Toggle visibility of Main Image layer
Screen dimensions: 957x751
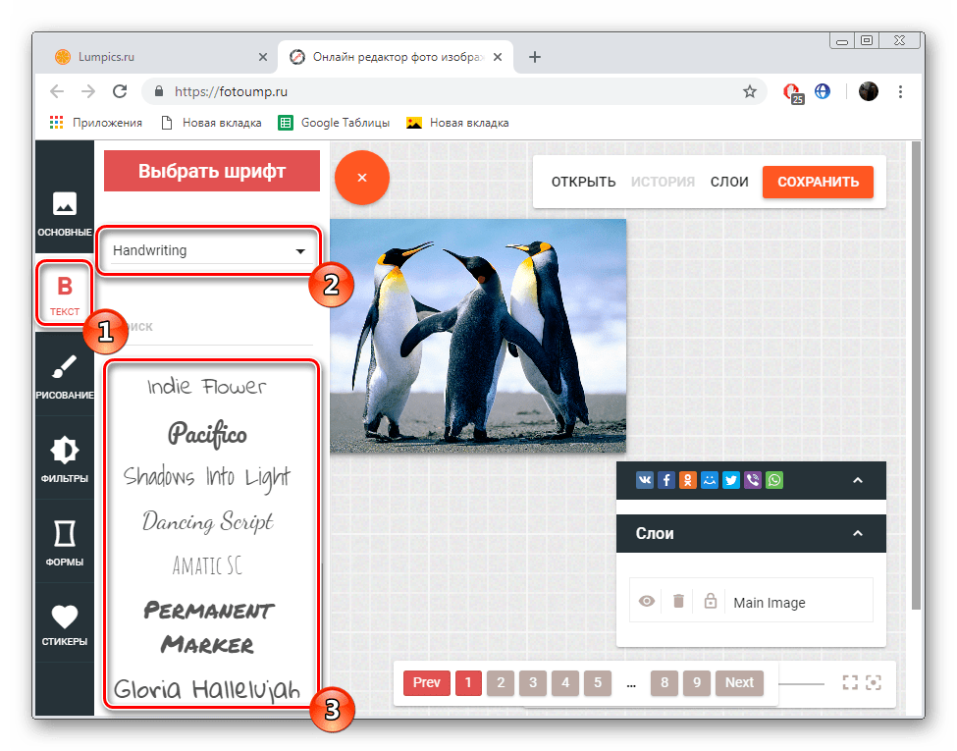(x=647, y=602)
